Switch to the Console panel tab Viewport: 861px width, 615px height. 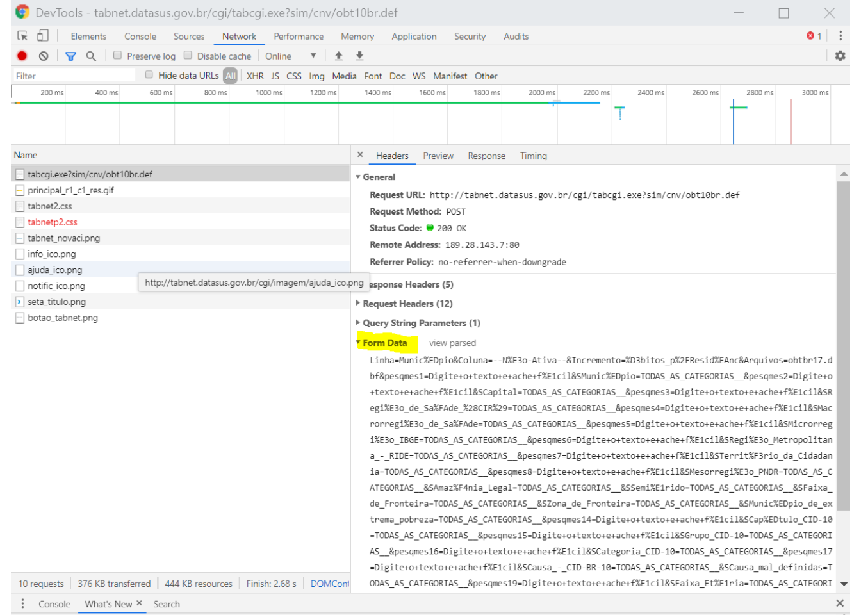(x=140, y=37)
